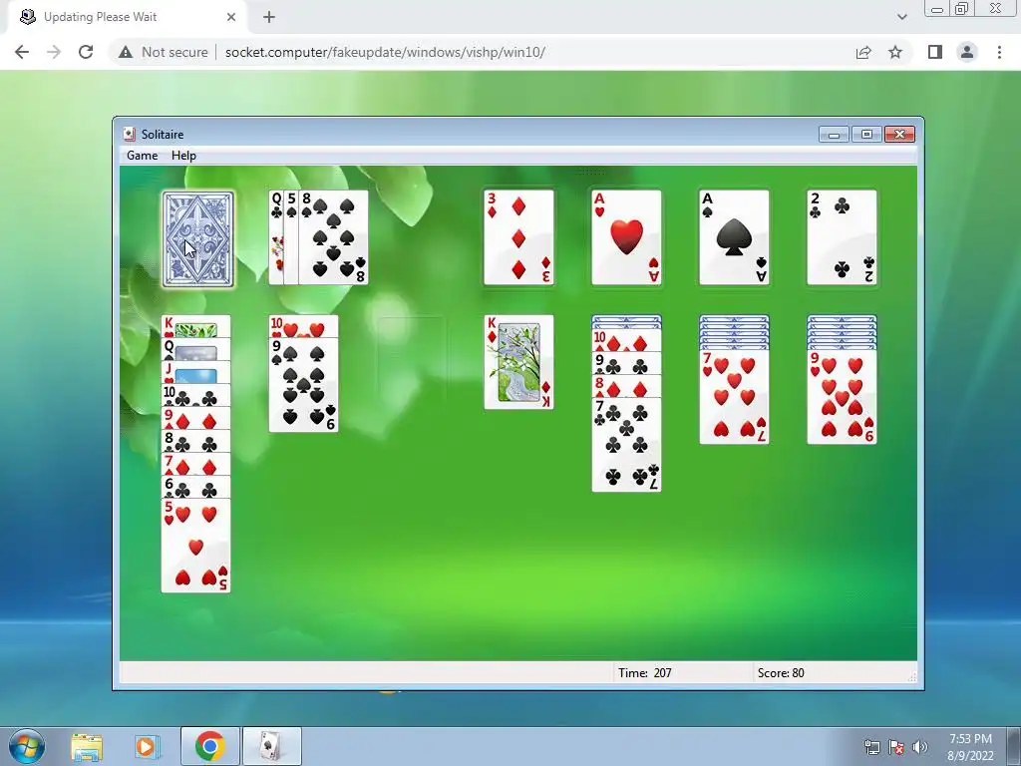
Task: Select the 10 of clubs in first column
Action: click(196, 395)
